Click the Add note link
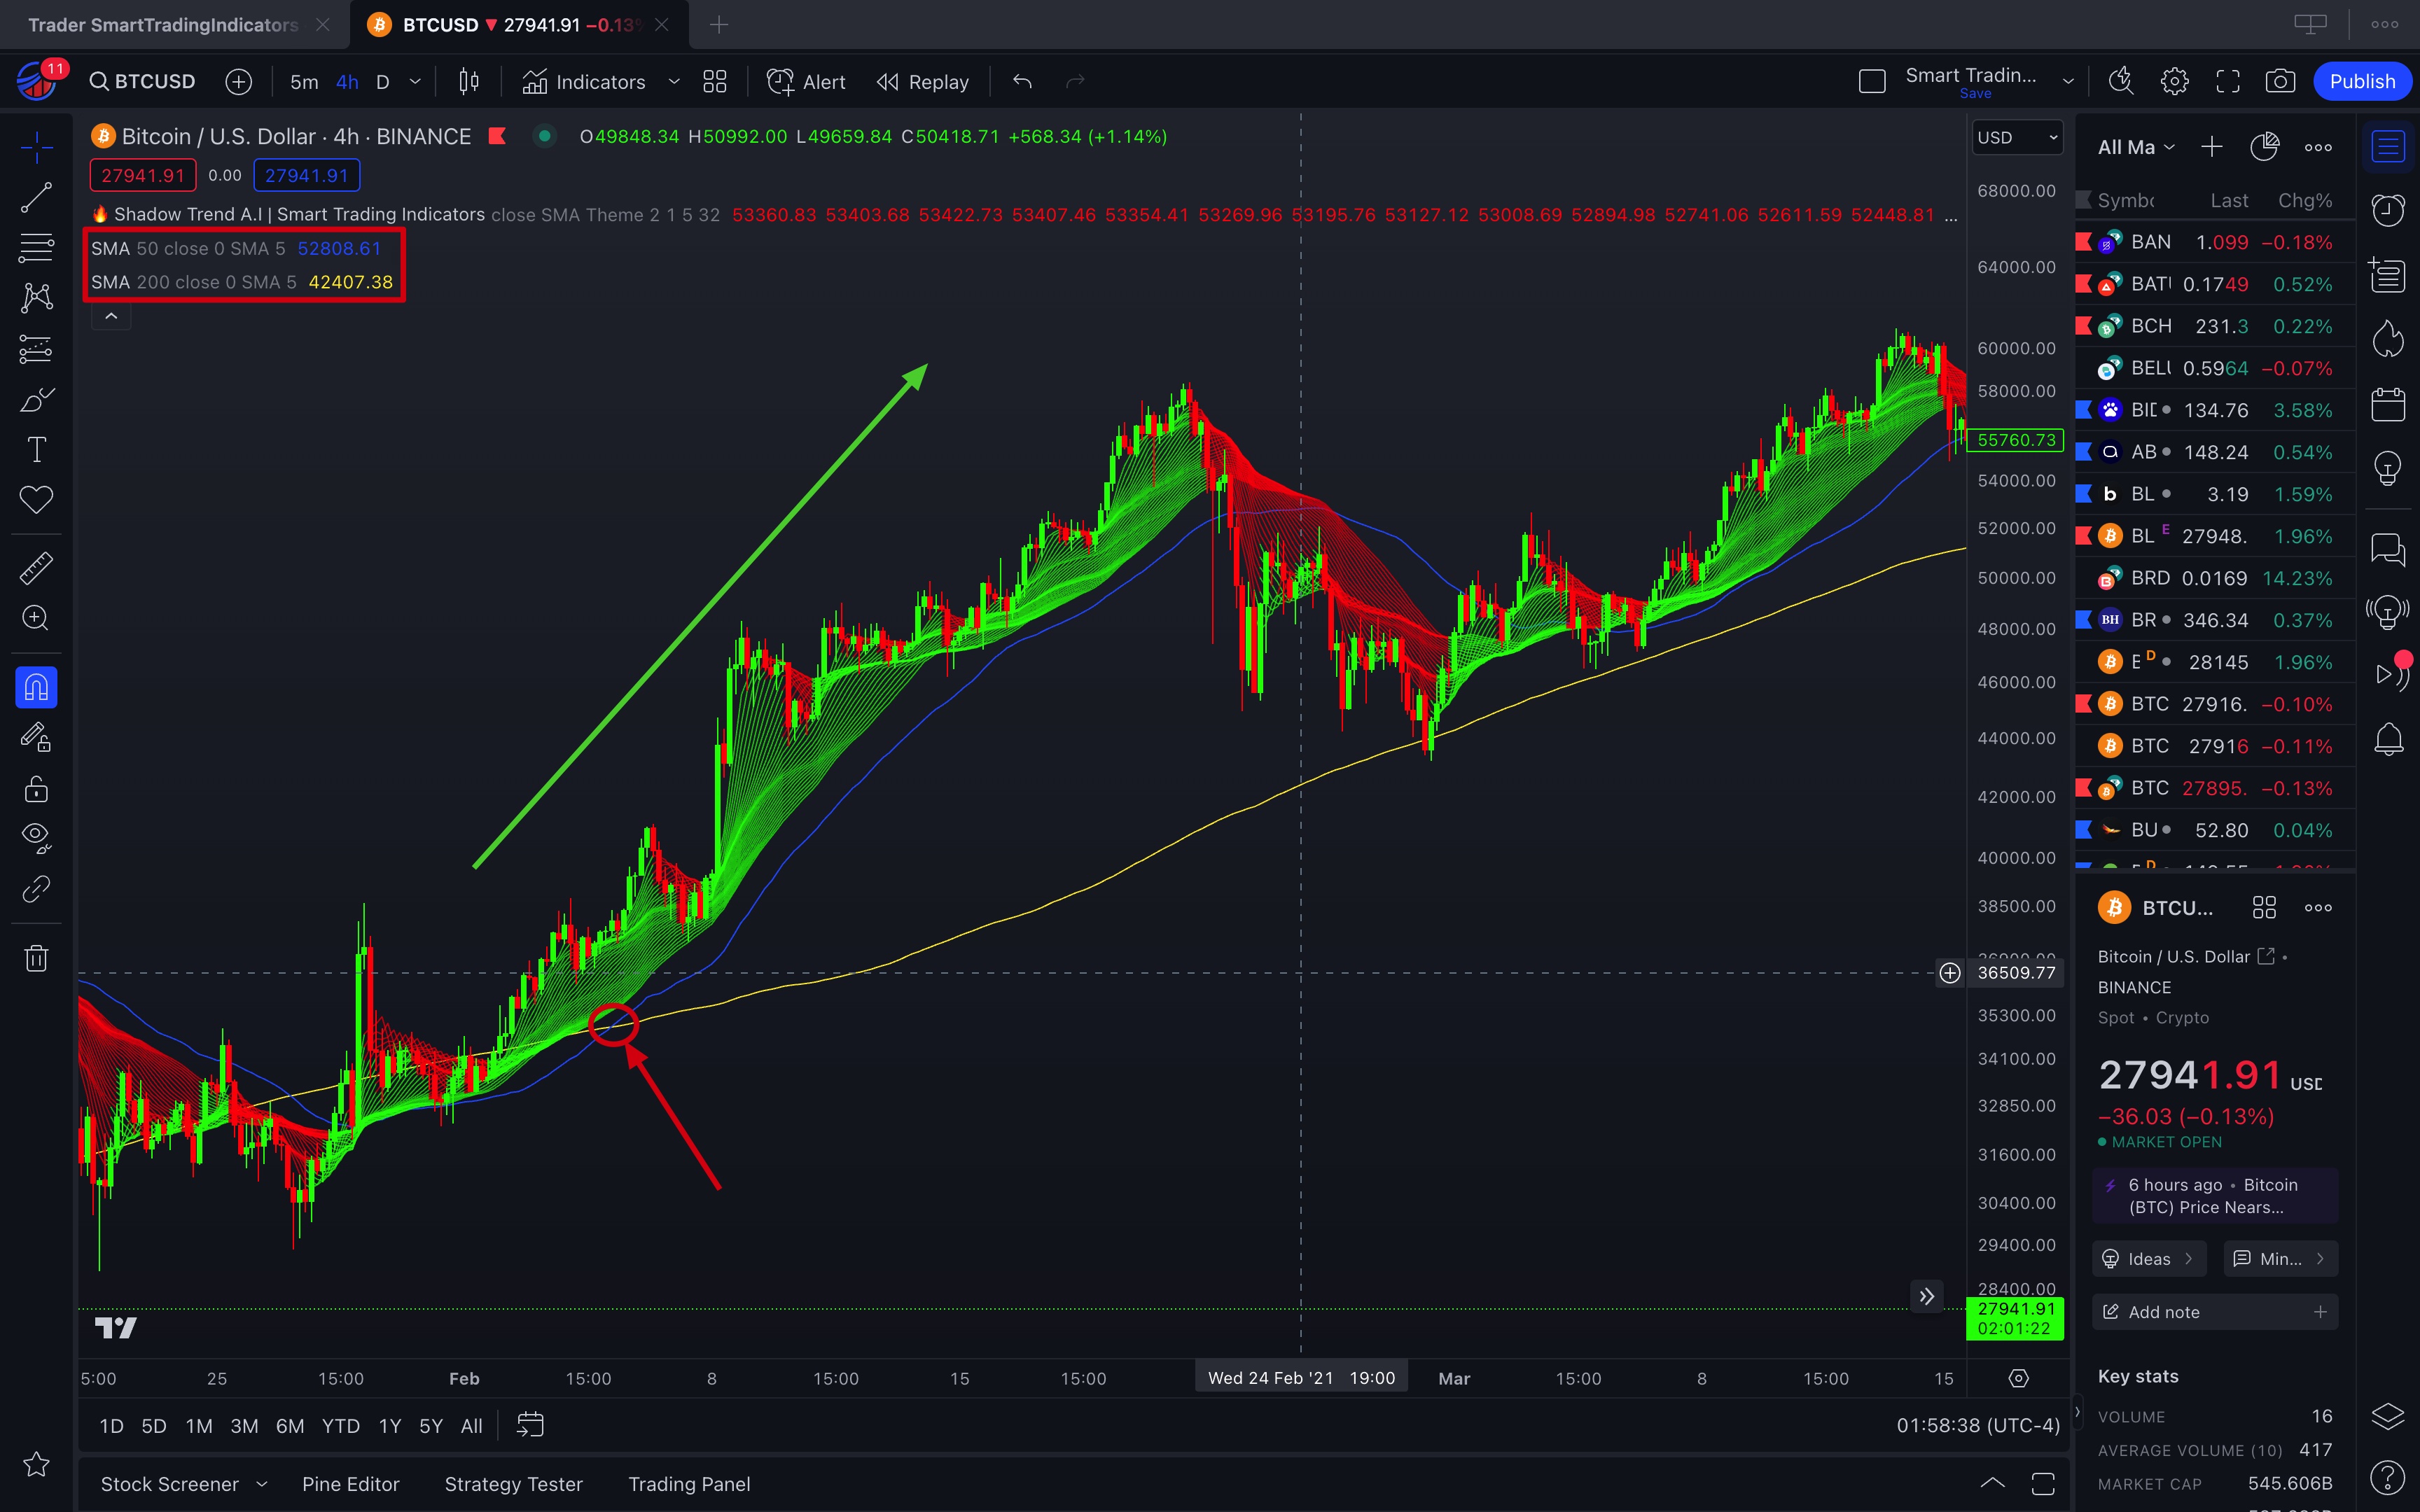This screenshot has height=1512, width=2420. [2164, 1312]
